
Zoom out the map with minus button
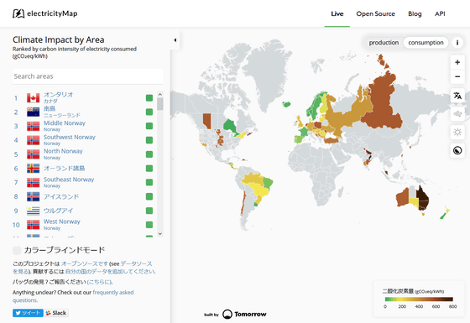457,76
